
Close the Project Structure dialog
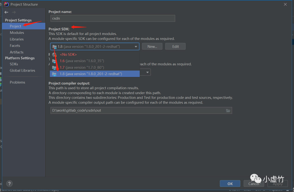coord(285,4)
